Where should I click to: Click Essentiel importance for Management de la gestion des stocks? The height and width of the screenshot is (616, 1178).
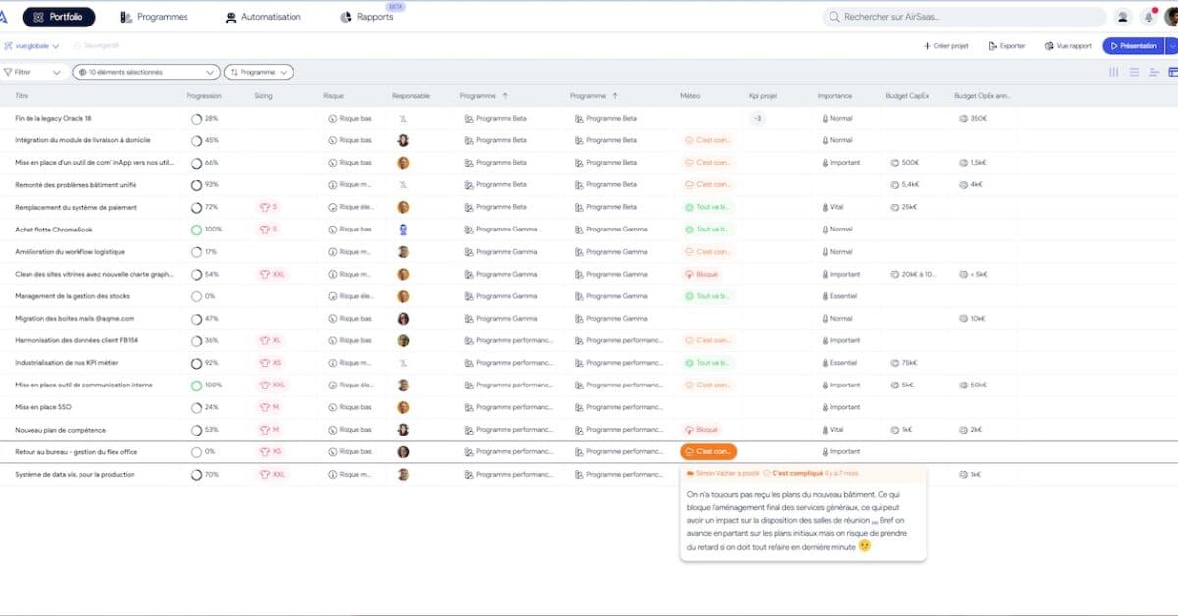[839, 296]
